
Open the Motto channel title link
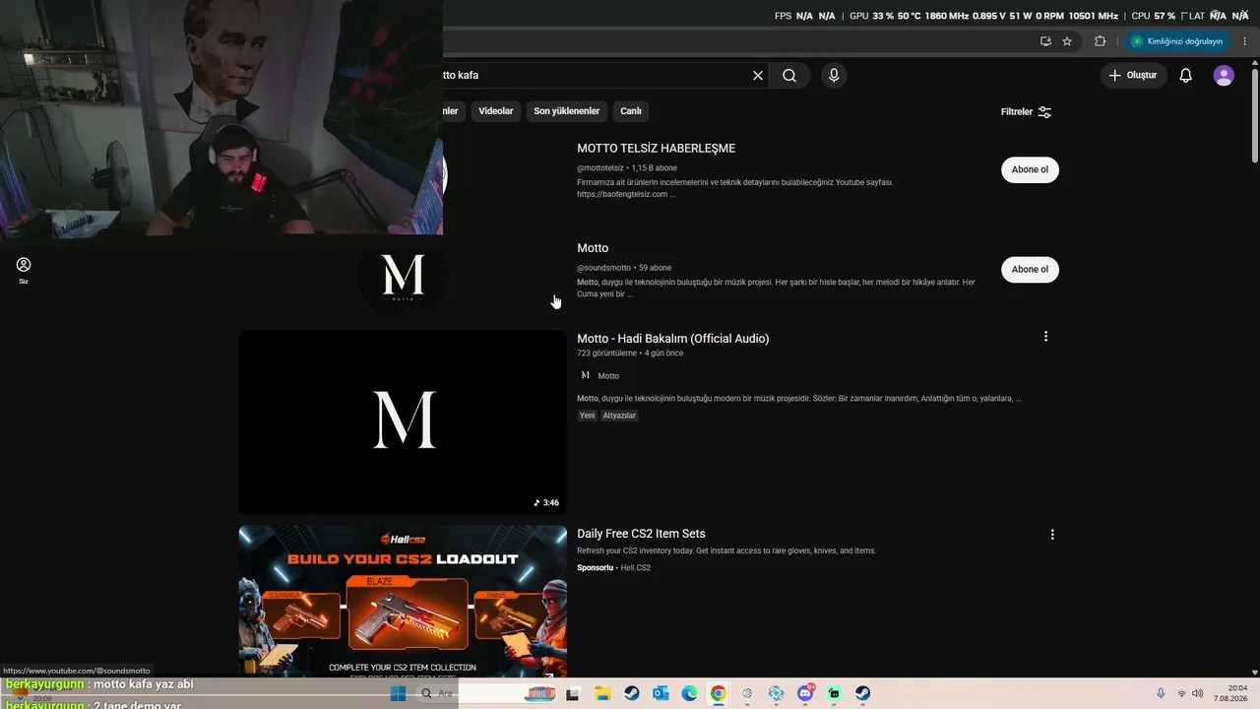point(593,248)
